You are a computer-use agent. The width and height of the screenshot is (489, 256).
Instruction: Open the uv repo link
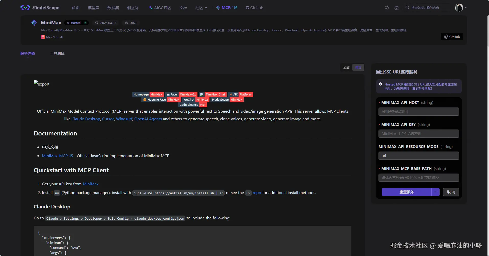coord(257,193)
